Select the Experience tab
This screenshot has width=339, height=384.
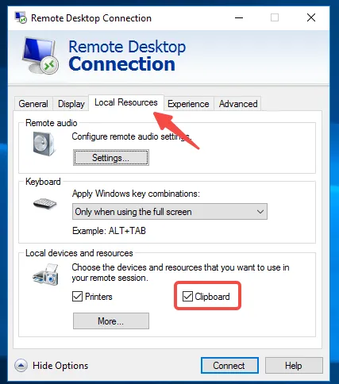[x=188, y=104]
